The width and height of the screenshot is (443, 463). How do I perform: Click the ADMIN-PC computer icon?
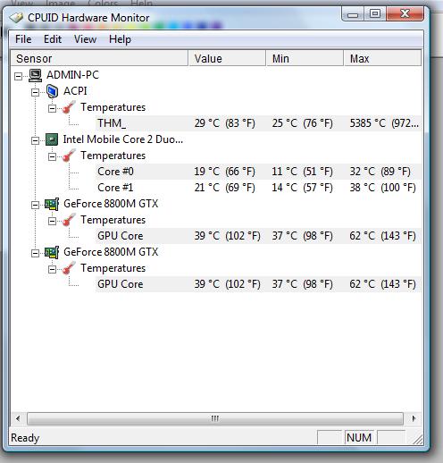(x=36, y=75)
